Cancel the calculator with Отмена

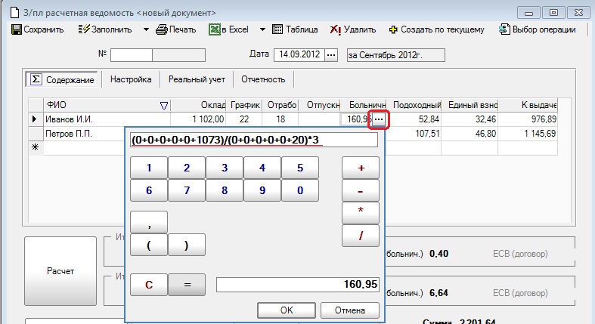point(350,310)
